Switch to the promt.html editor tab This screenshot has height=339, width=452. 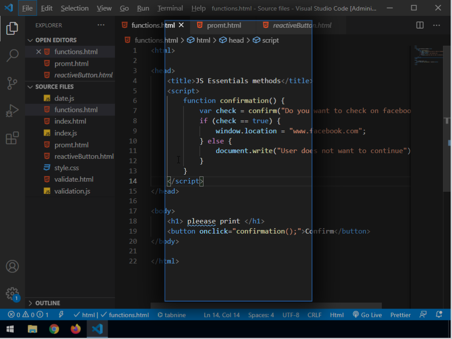pyautogui.click(x=224, y=26)
